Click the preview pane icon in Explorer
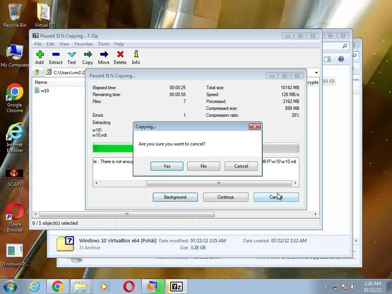Viewport: 392px width, 294px height. [x=327, y=59]
